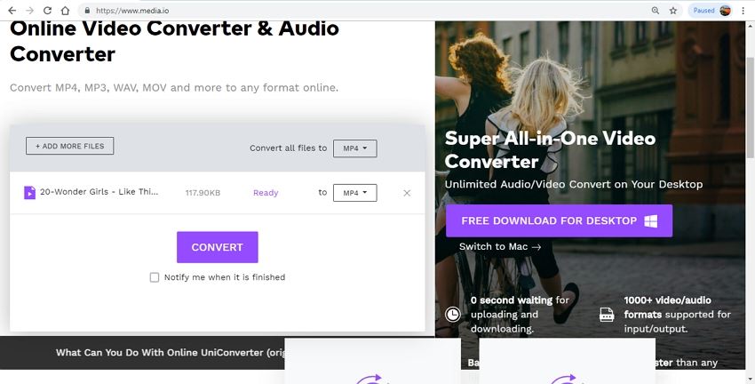The height and width of the screenshot is (384, 755).
Task: Click the Paused profile button
Action: [x=710, y=10]
